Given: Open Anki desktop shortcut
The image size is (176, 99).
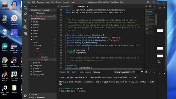Looking at the screenshot, I should point(5,20).
